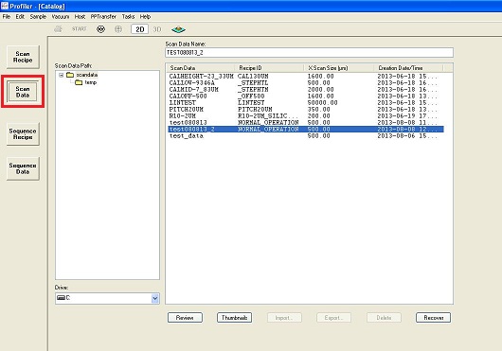Screen dimensions: 502x351
Task: Click the C: drive icon in Drive box
Action: (x=61, y=298)
